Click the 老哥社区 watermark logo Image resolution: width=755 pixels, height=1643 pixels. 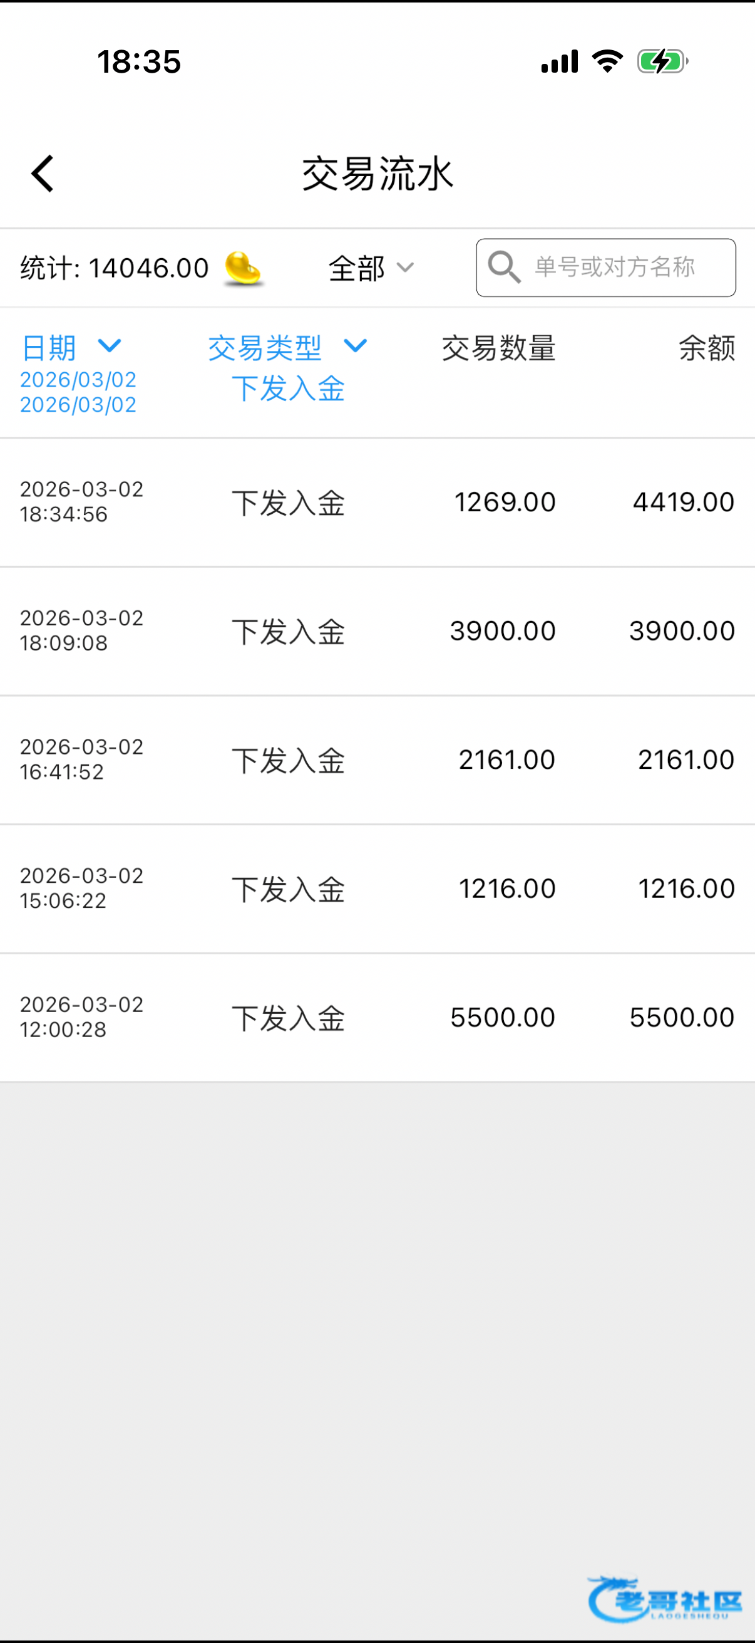tap(664, 1599)
